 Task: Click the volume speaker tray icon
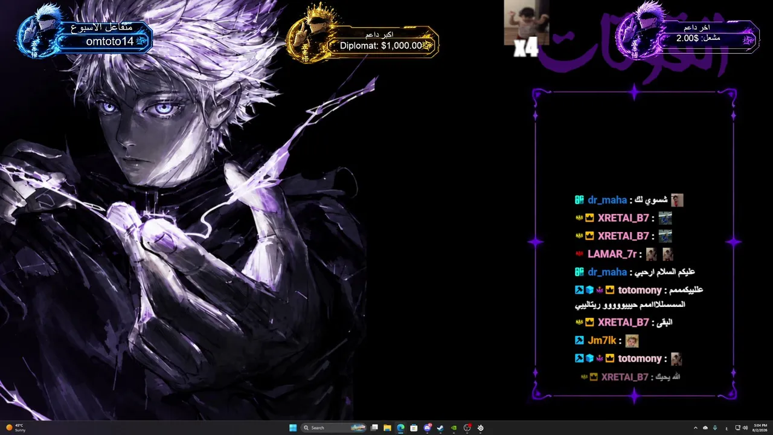tap(745, 428)
